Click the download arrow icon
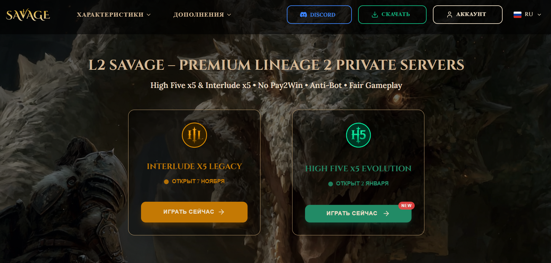This screenshot has width=551, height=263. 375,14
